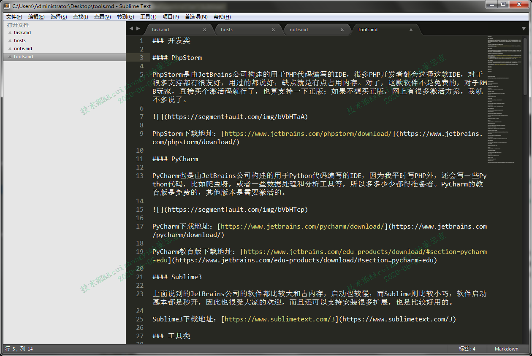532x356 pixels.
Task: Switch to the hosts tab
Action: [x=227, y=30]
